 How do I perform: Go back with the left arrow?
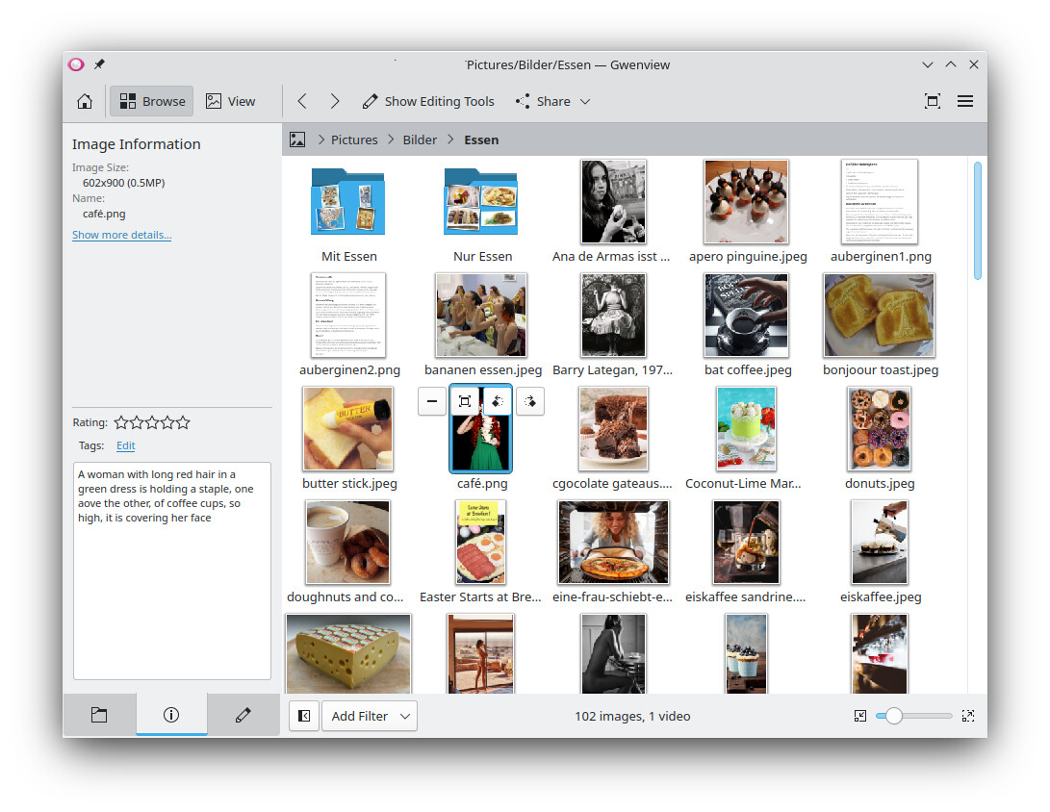(302, 101)
